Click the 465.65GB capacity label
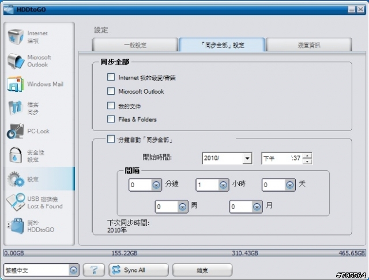The width and height of the screenshot is (369, 280). click(x=352, y=253)
